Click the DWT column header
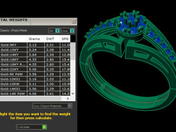The width and height of the screenshot is (176, 132). pyautogui.click(x=52, y=39)
